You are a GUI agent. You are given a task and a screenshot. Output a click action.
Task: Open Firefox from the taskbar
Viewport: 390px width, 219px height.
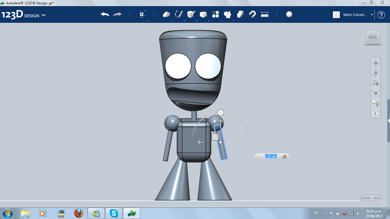[x=79, y=213]
